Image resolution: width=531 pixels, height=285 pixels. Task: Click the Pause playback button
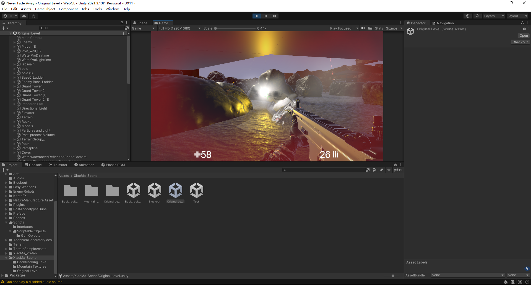(x=265, y=16)
